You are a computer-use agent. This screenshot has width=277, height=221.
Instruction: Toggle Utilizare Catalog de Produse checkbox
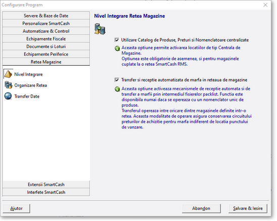pos(117,40)
